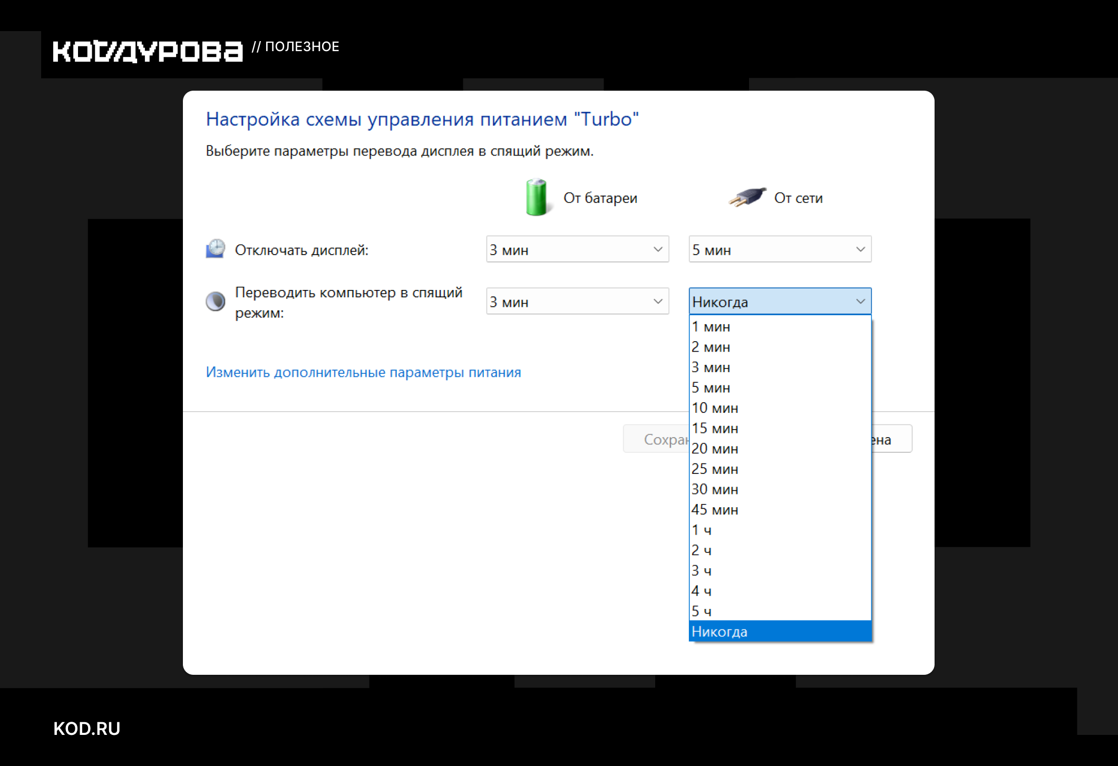Click the 'Настройка схемы управления питанием' heading

pyautogui.click(x=422, y=119)
